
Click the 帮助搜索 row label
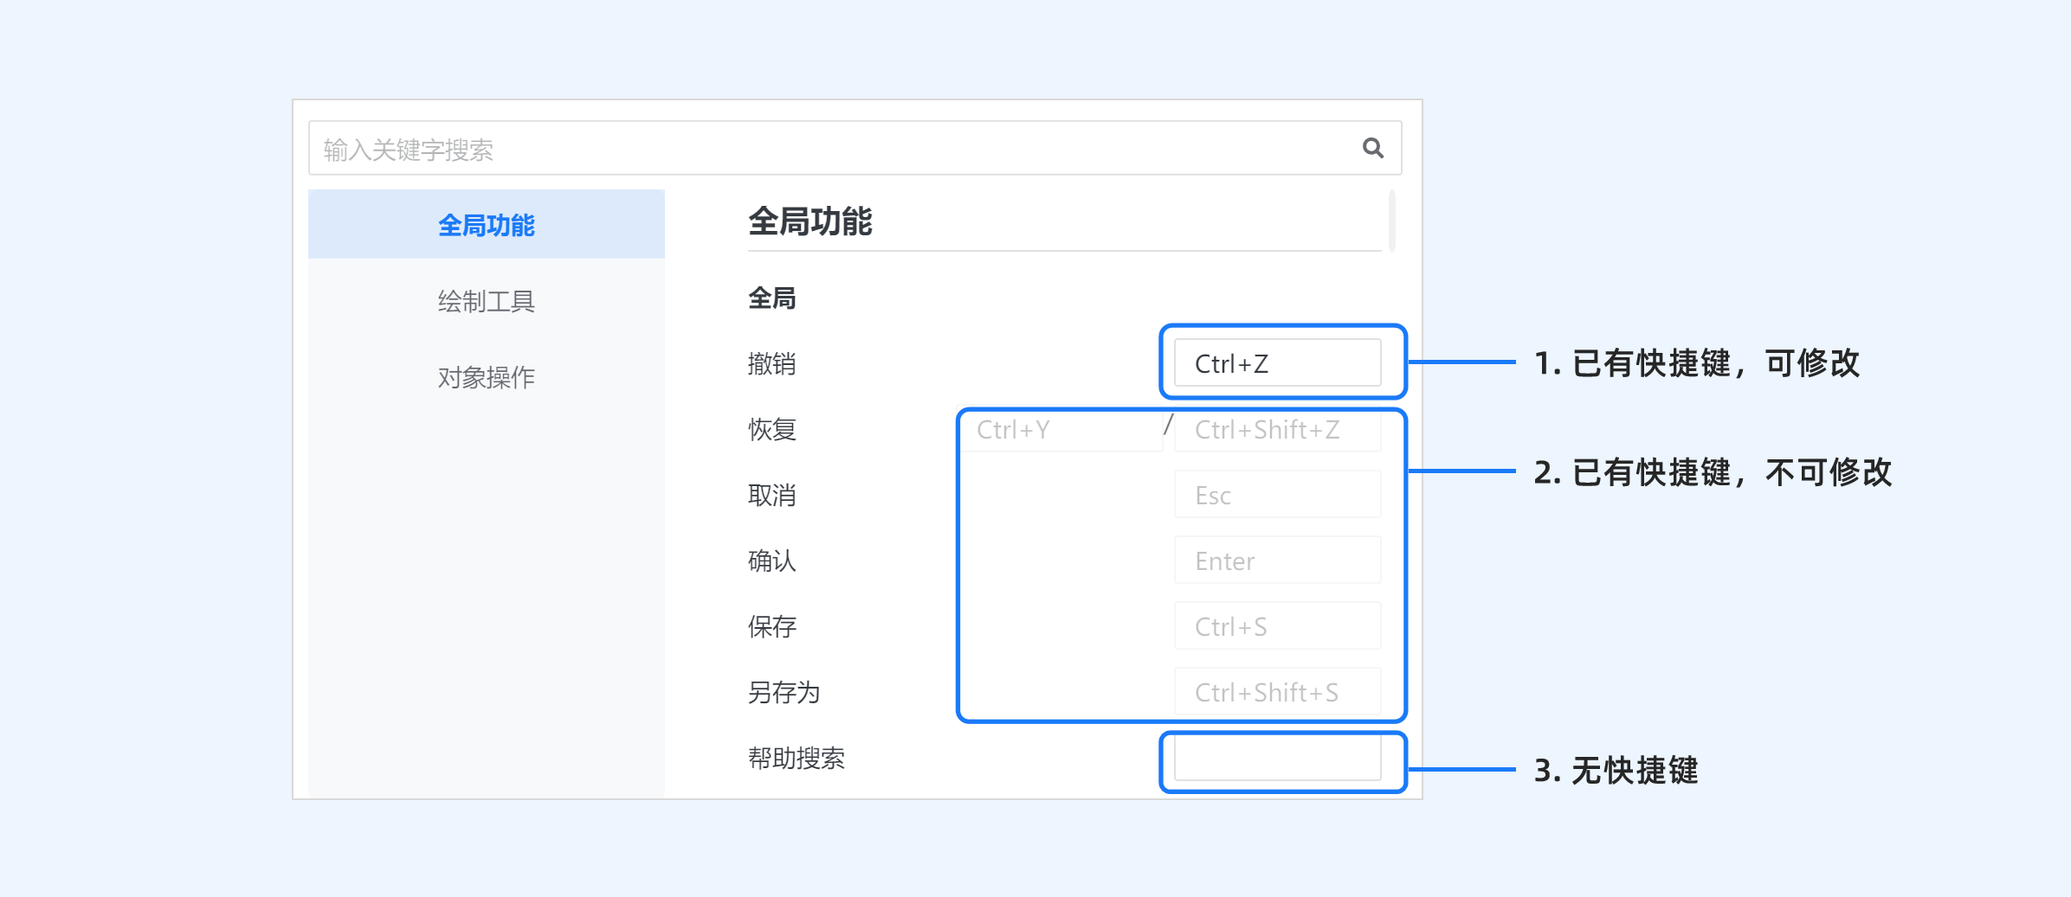pyautogui.click(x=796, y=758)
